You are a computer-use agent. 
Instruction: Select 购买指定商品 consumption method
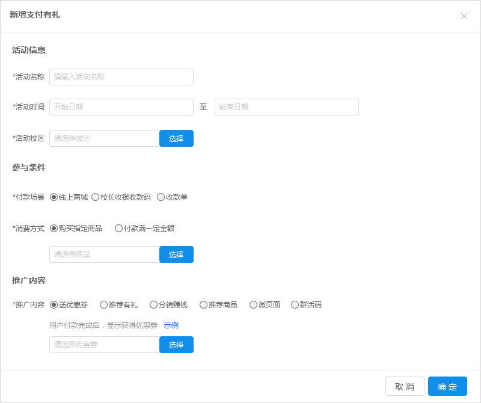54,229
